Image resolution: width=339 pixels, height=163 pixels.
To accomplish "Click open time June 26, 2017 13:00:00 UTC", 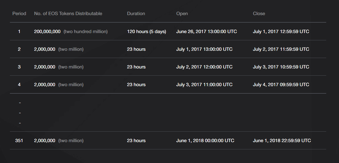I will 207,32.
